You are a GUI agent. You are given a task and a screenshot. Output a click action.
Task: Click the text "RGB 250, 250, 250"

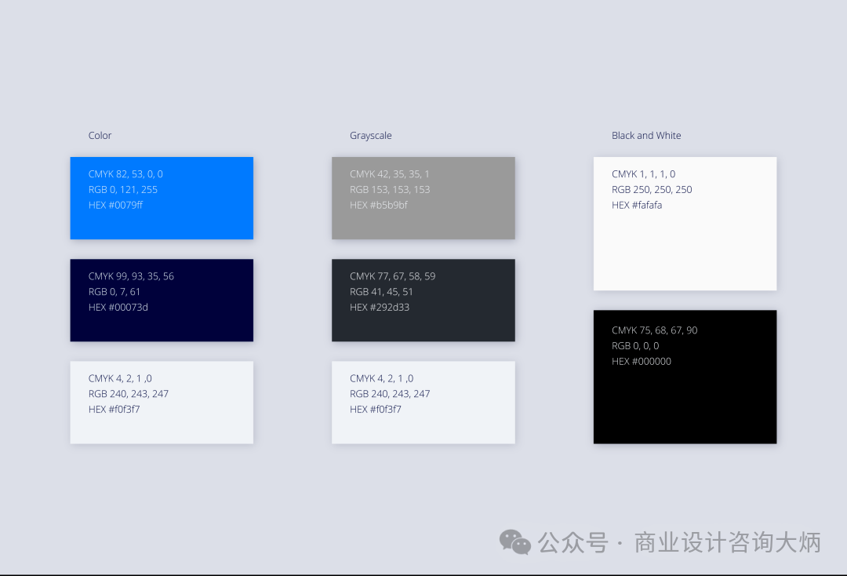(x=652, y=190)
